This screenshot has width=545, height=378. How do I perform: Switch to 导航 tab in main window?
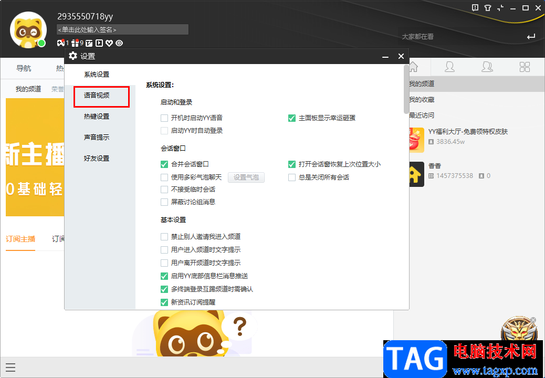click(x=24, y=68)
